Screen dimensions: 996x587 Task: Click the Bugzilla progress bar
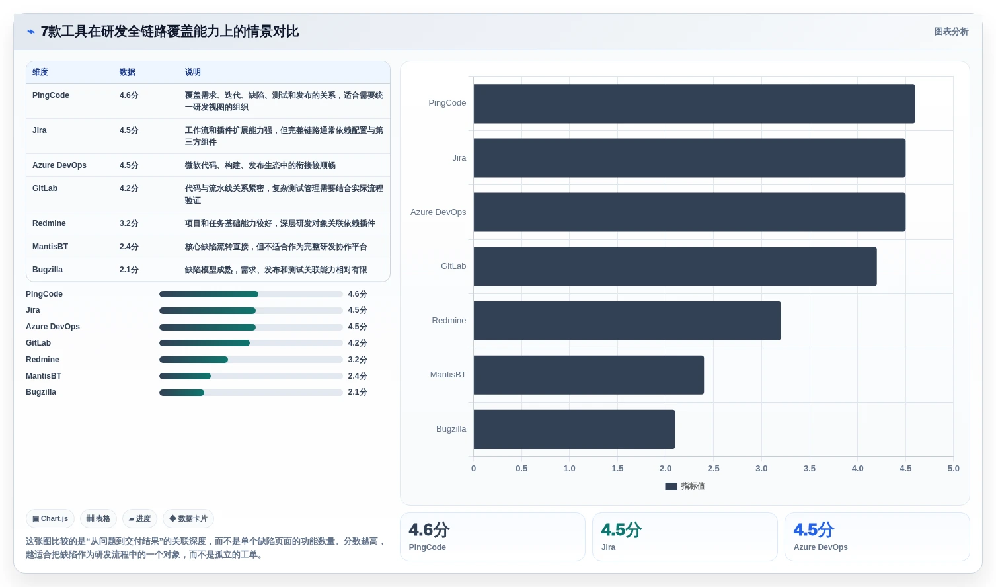[x=250, y=393]
